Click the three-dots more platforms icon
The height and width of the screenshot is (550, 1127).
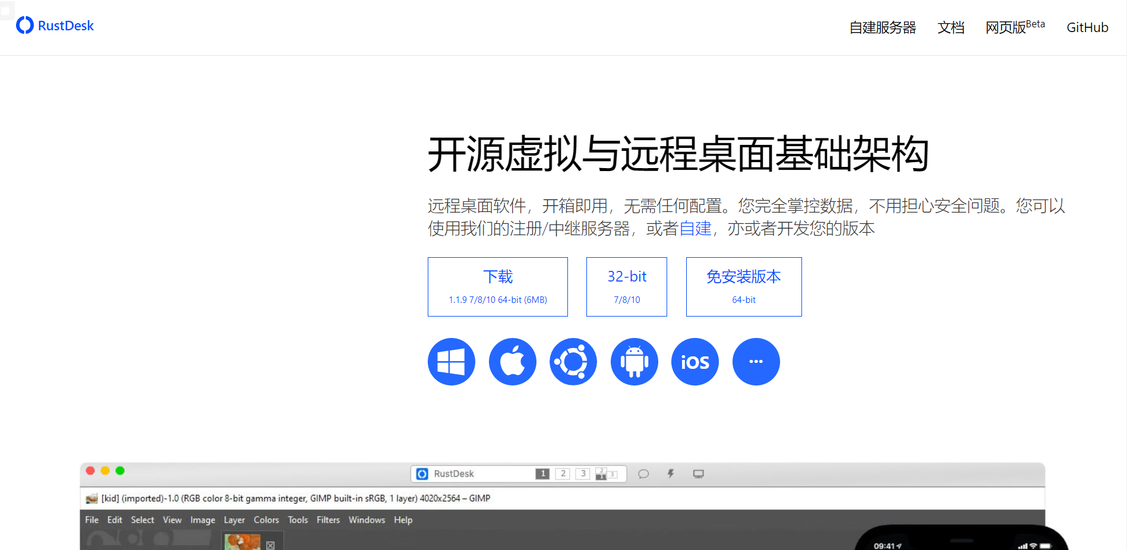(756, 362)
